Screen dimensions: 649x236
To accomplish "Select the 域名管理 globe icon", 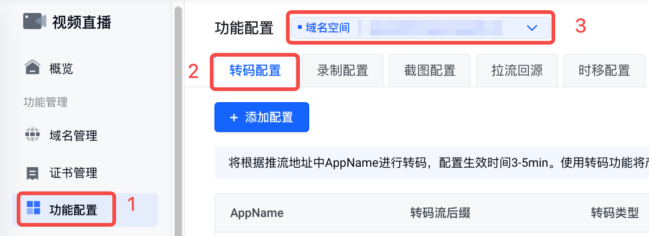I will tap(32, 135).
